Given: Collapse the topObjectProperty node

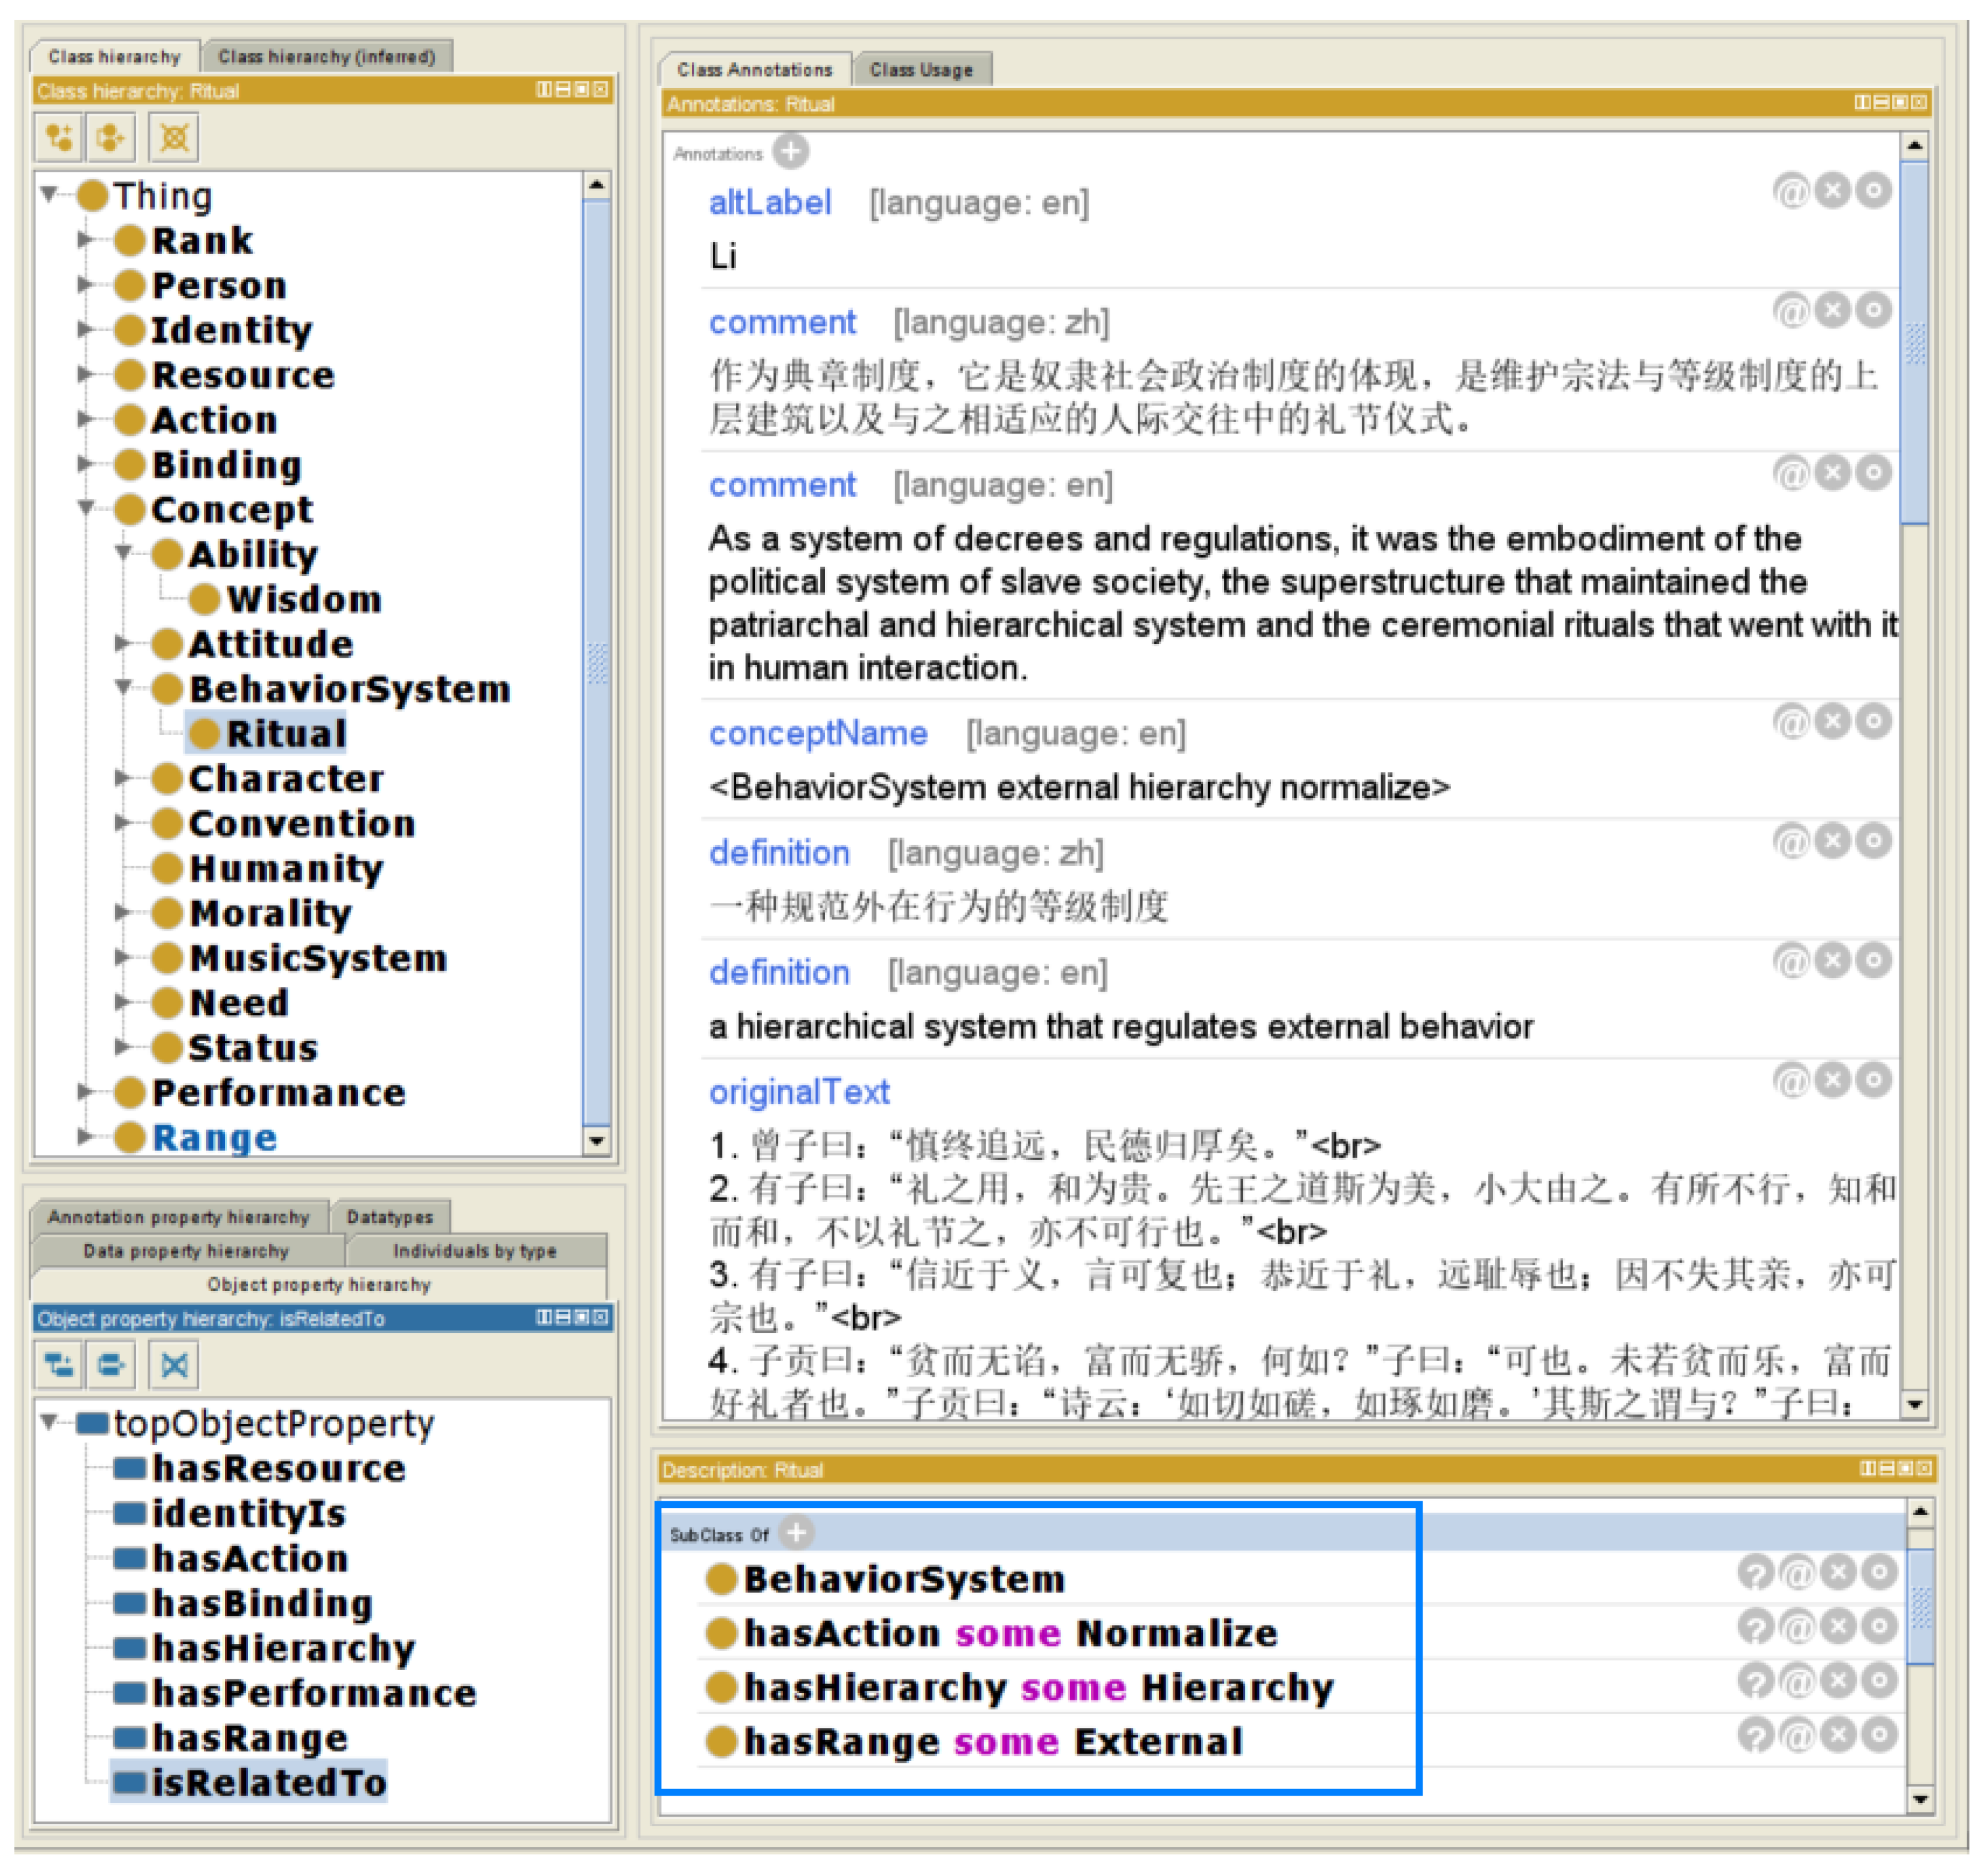Looking at the screenshot, I should [48, 1422].
